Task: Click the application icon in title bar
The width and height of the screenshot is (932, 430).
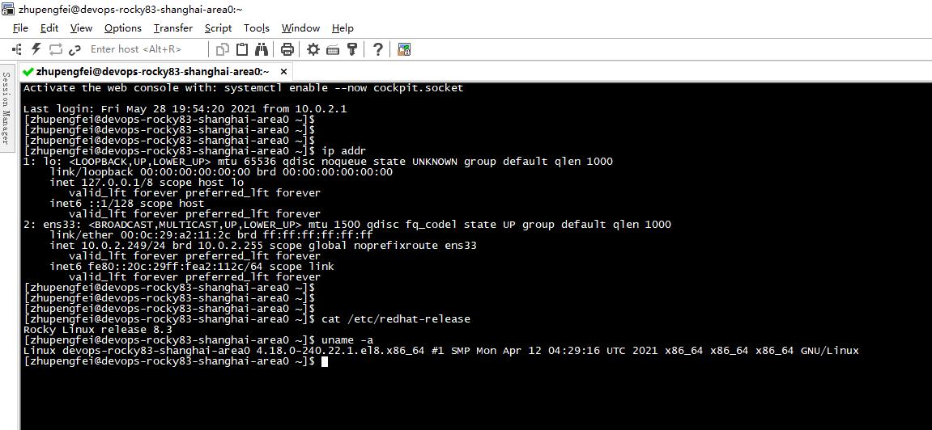Action: click(x=8, y=9)
